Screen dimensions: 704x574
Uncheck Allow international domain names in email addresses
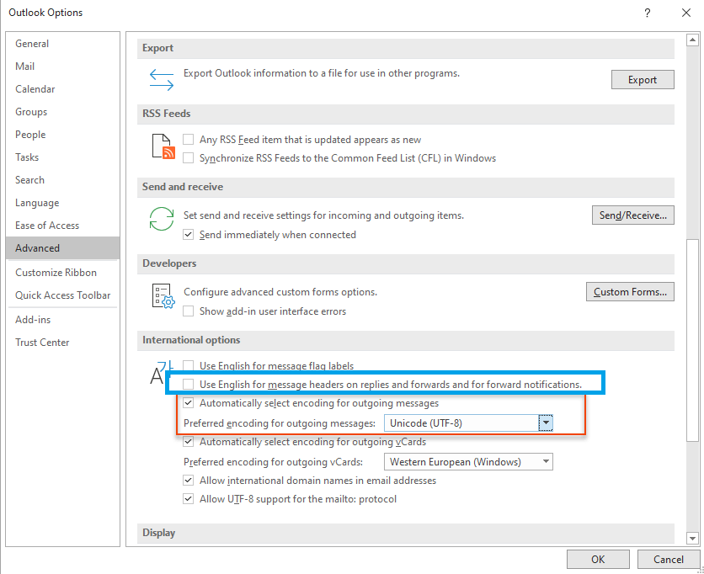coord(188,481)
